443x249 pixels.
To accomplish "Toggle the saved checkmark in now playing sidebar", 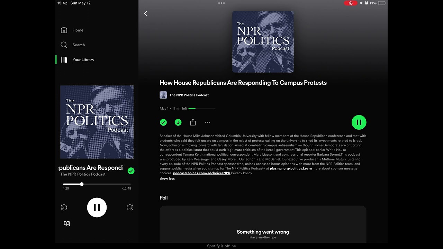I will [131, 171].
